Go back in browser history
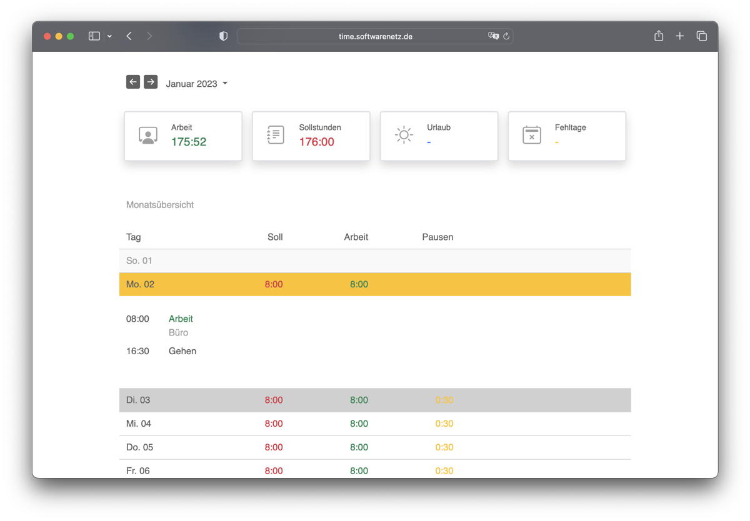 129,36
